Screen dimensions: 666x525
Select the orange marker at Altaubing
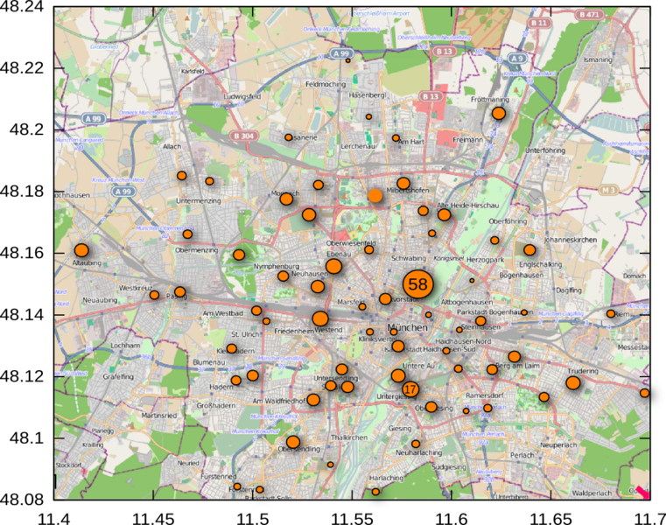[81, 250]
